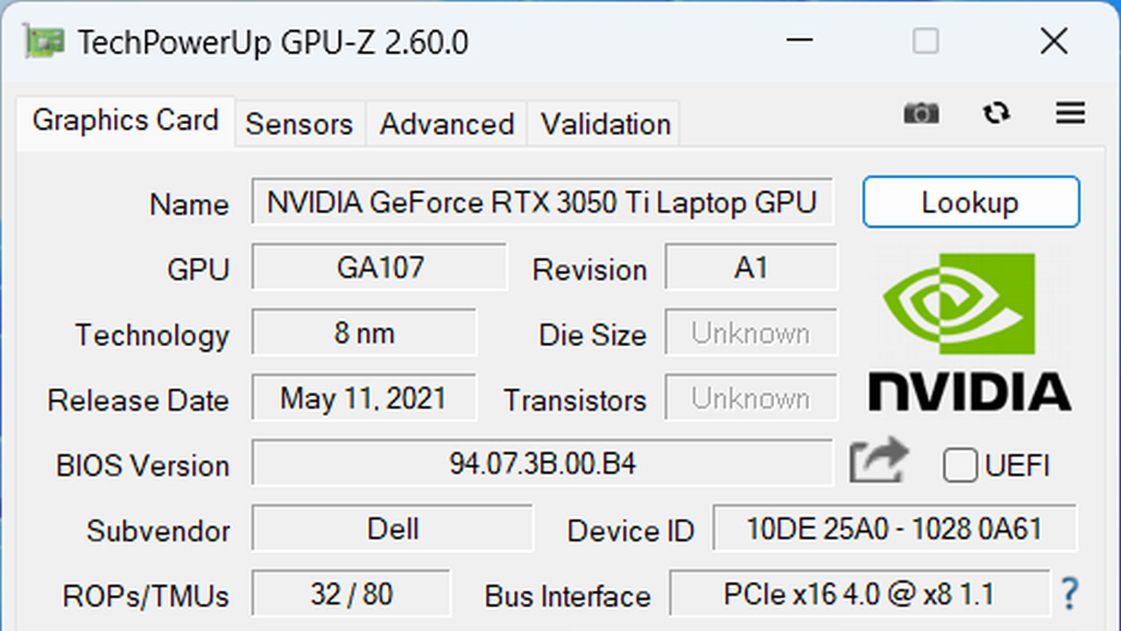Switch to the Sensors tab
Image resolution: width=1121 pixels, height=631 pixels.
click(300, 124)
